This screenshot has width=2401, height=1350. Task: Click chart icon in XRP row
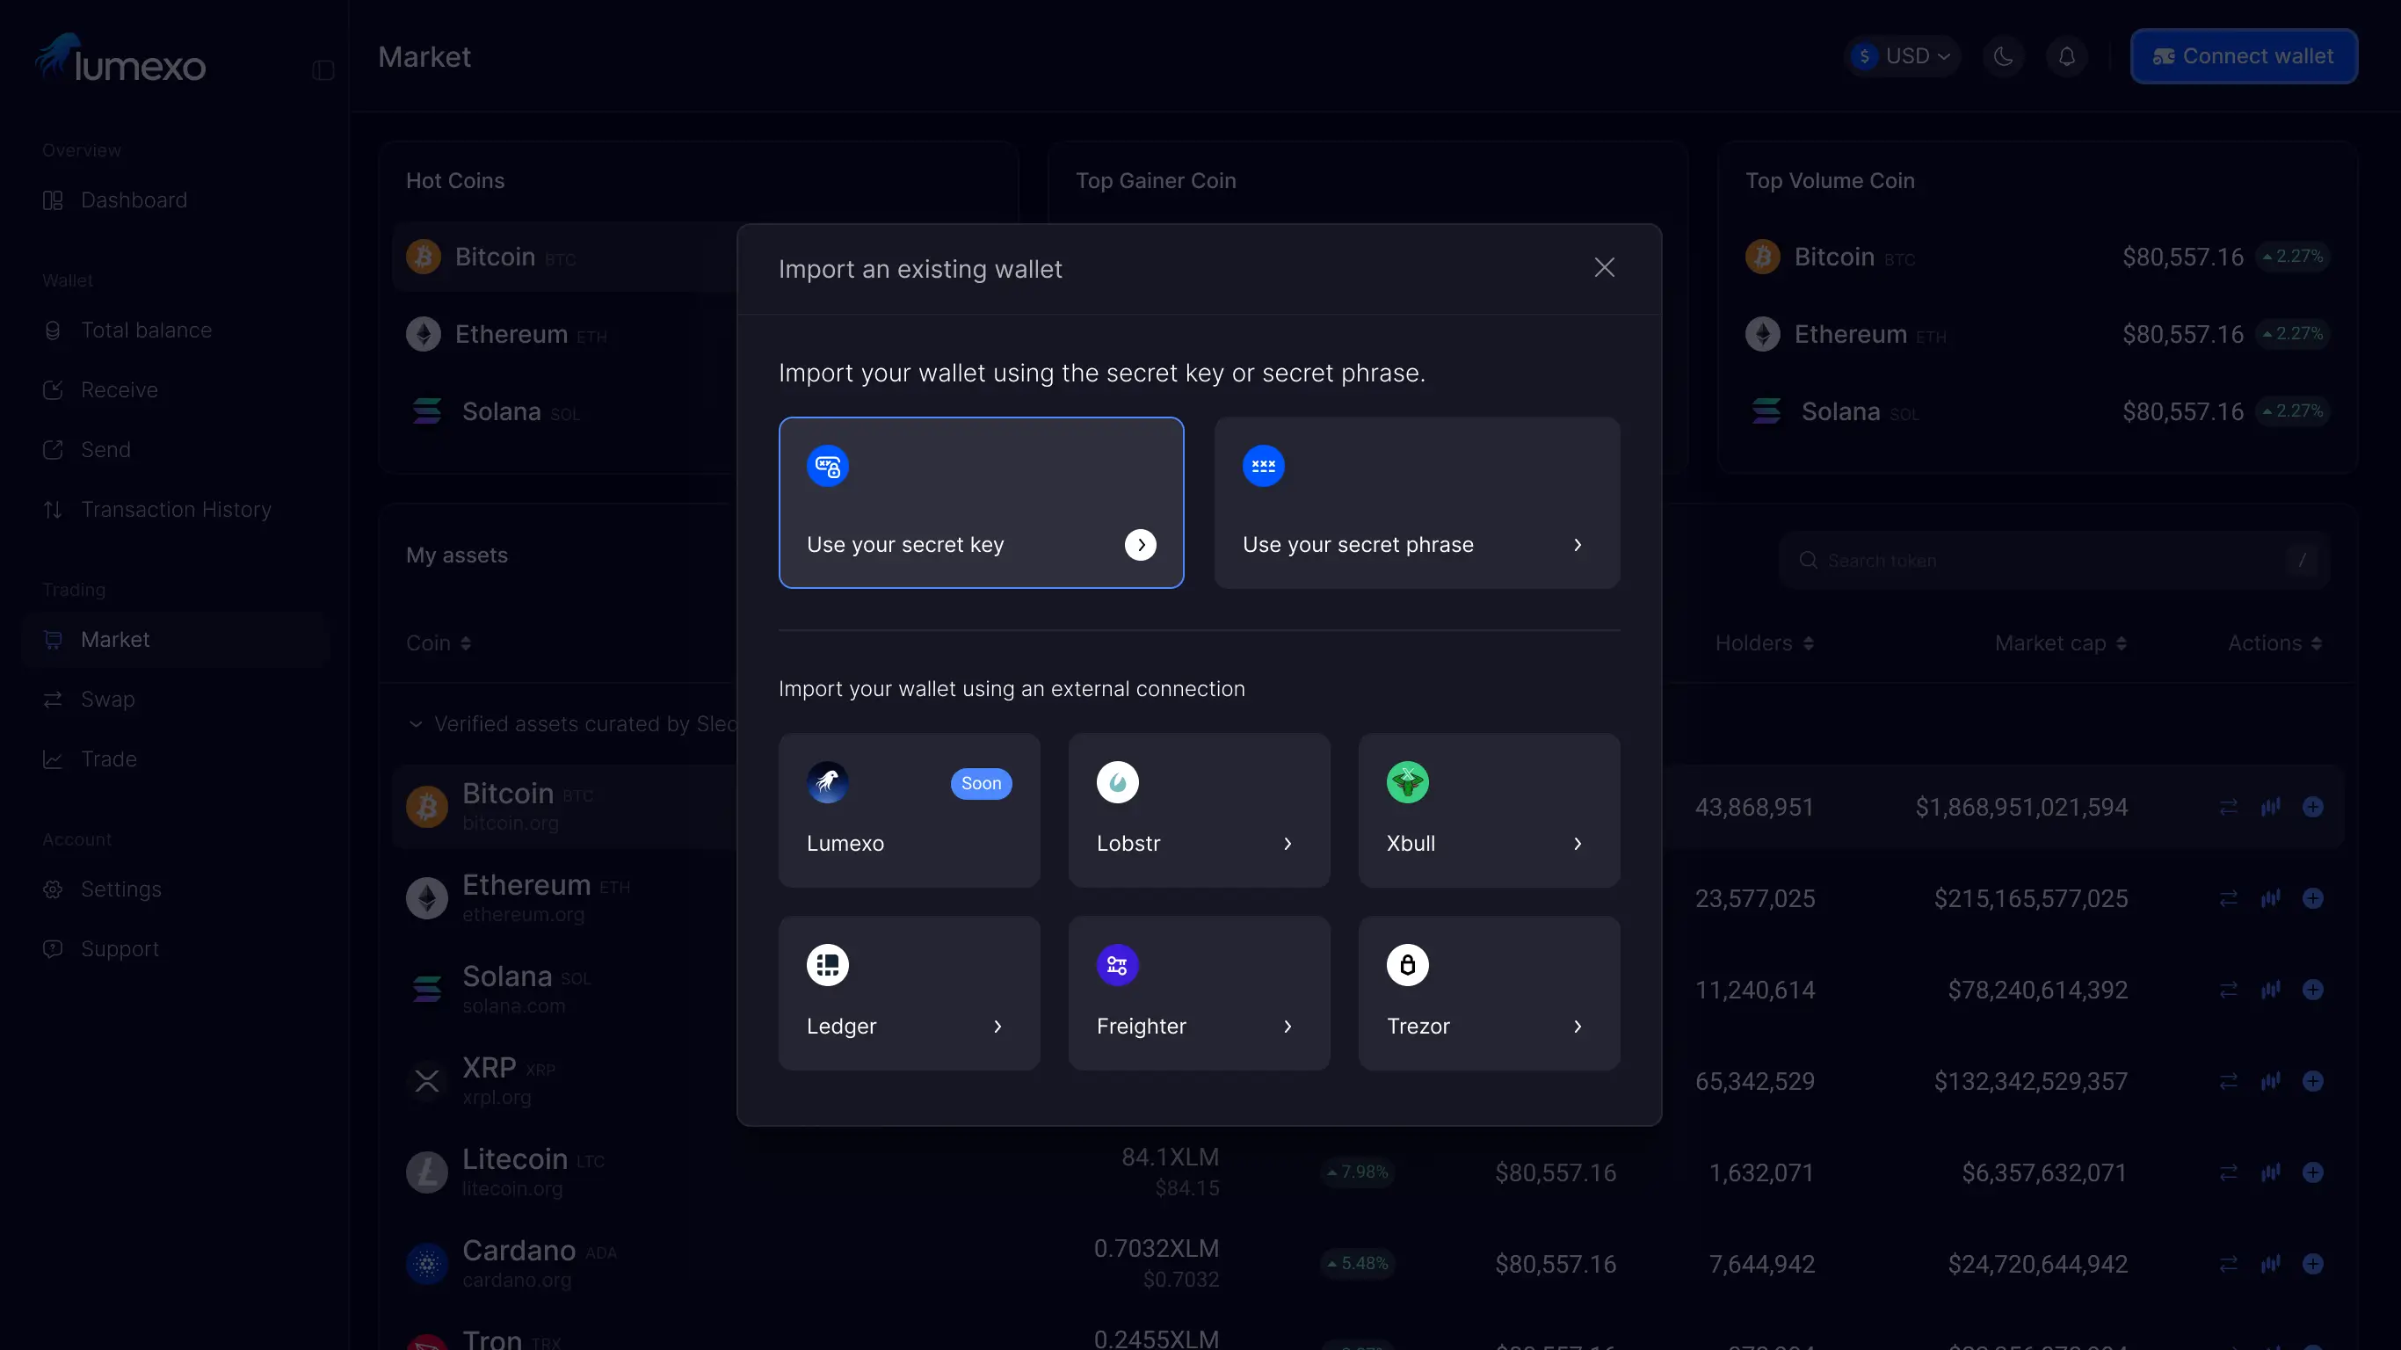pos(2271,1081)
